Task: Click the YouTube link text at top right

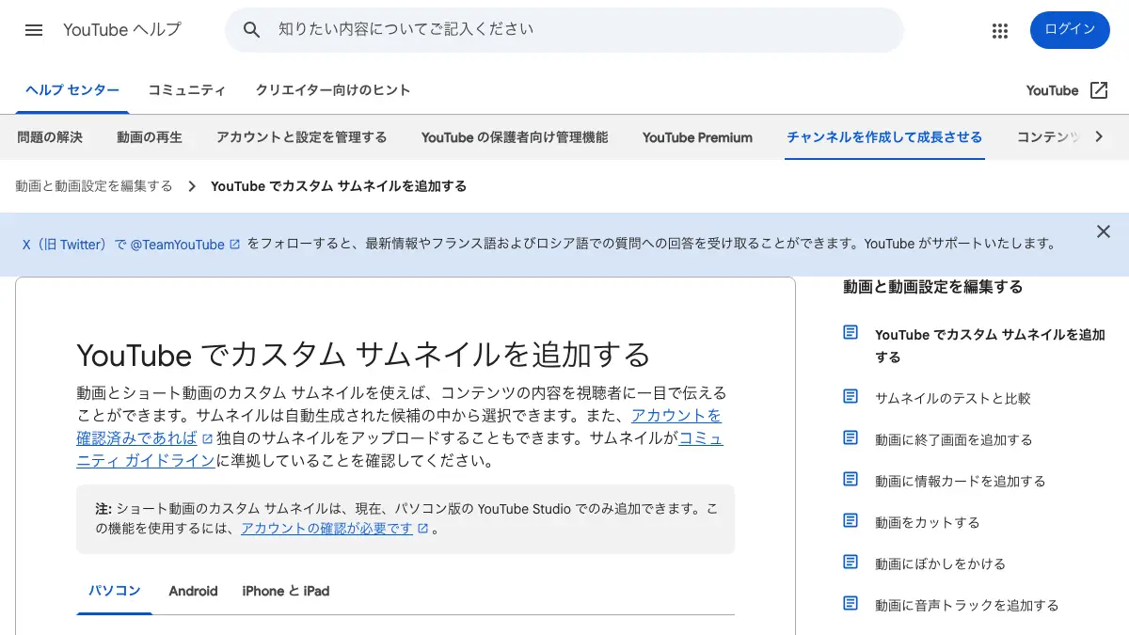Action: point(1052,90)
